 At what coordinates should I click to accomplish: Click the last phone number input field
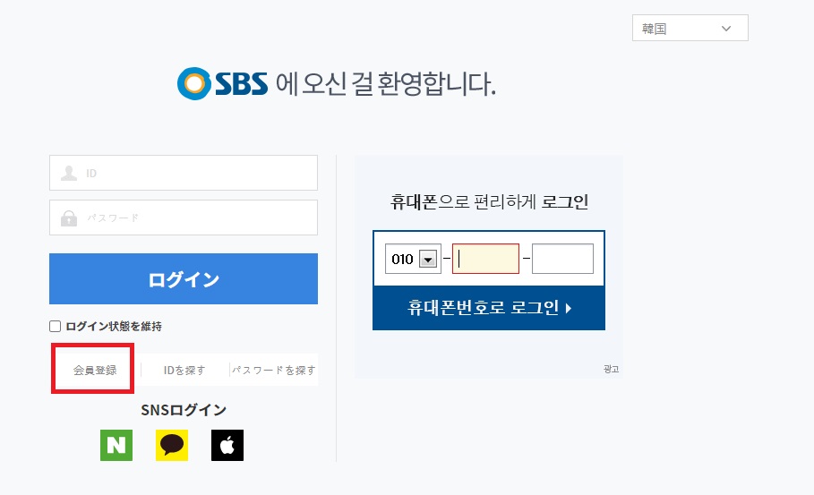click(x=562, y=259)
